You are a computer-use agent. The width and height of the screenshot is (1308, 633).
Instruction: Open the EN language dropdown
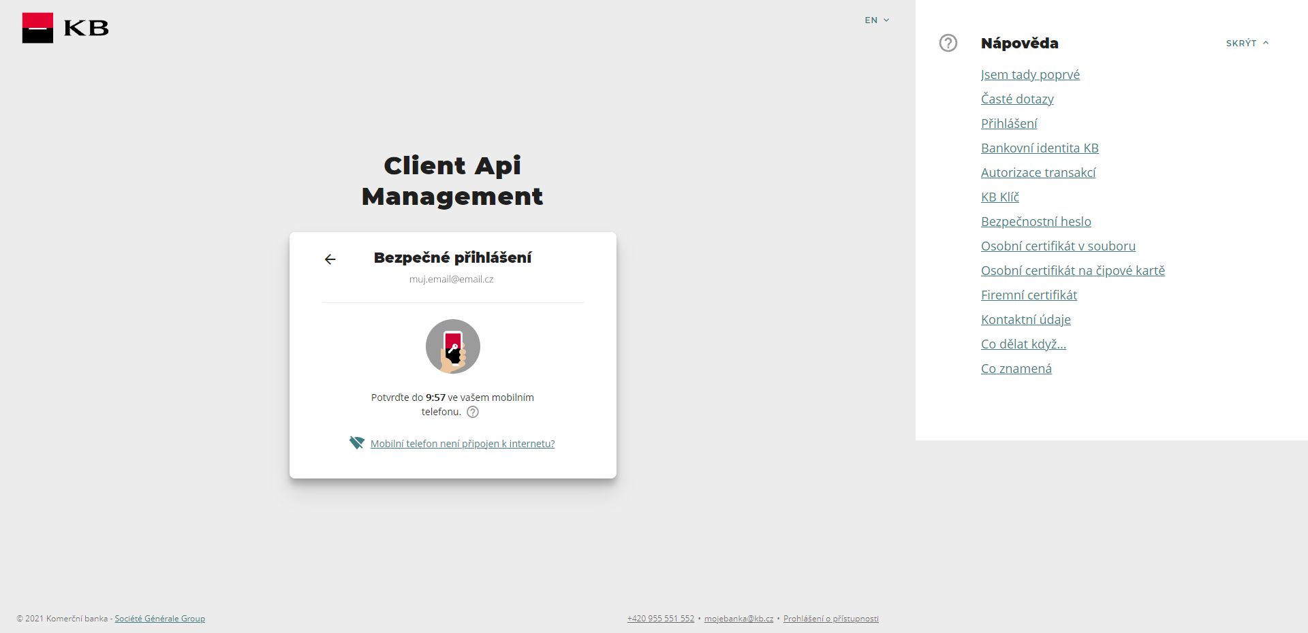877,20
